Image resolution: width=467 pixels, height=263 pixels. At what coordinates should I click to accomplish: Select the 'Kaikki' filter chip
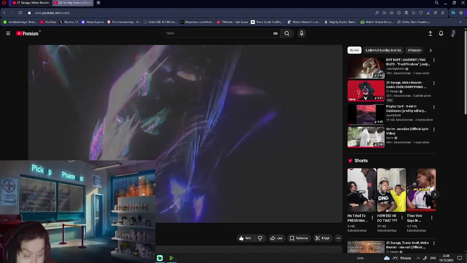point(355,50)
